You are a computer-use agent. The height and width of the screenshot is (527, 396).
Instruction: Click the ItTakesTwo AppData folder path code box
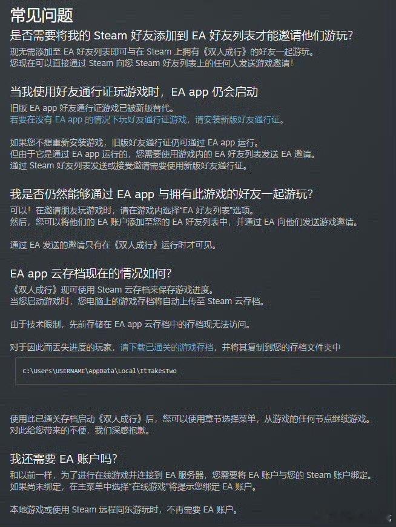(x=205, y=371)
